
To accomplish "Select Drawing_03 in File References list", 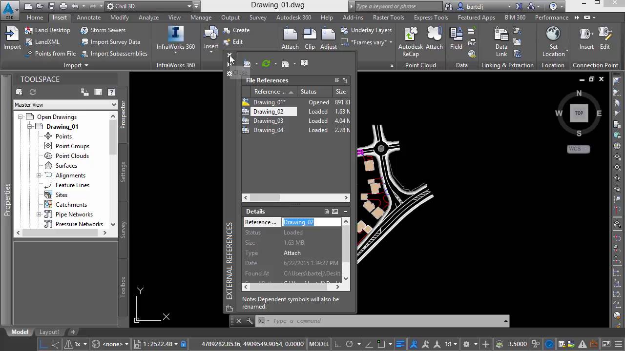I will pyautogui.click(x=268, y=121).
